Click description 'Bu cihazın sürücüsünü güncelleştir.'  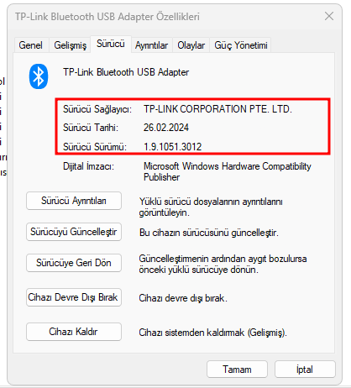pos(209,233)
